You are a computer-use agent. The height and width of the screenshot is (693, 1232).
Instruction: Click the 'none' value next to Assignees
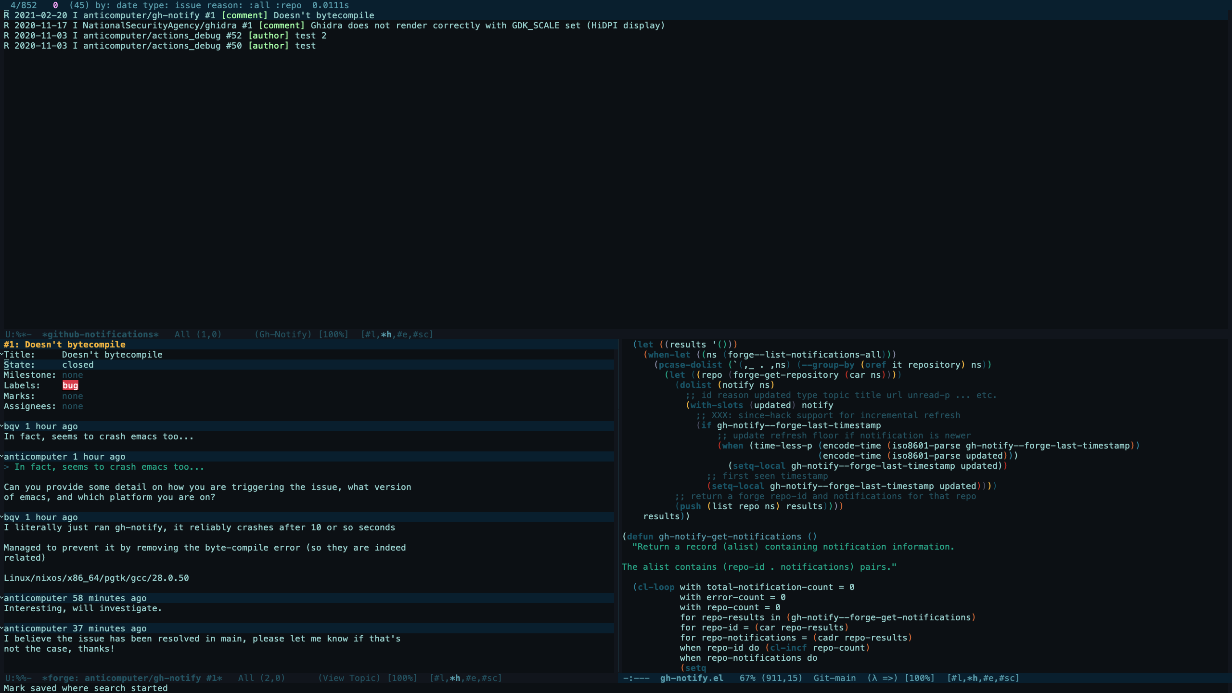(72, 406)
